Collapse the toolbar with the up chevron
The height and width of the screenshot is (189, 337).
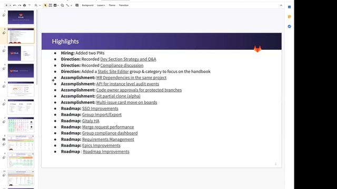point(281,6)
